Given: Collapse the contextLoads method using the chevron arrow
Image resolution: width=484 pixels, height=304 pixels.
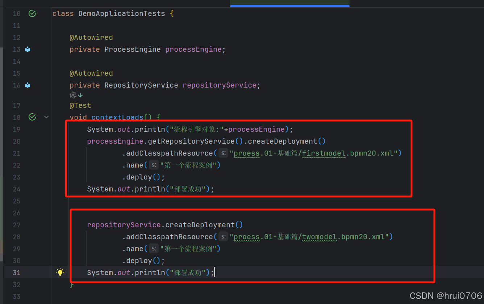Looking at the screenshot, I should tap(46, 117).
